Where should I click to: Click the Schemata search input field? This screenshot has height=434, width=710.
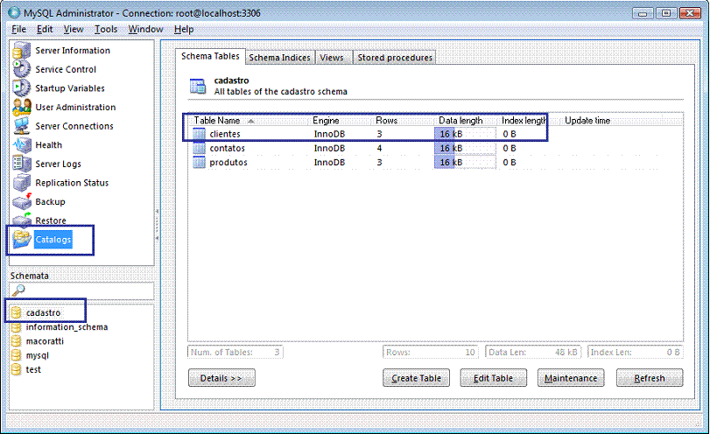(81, 290)
